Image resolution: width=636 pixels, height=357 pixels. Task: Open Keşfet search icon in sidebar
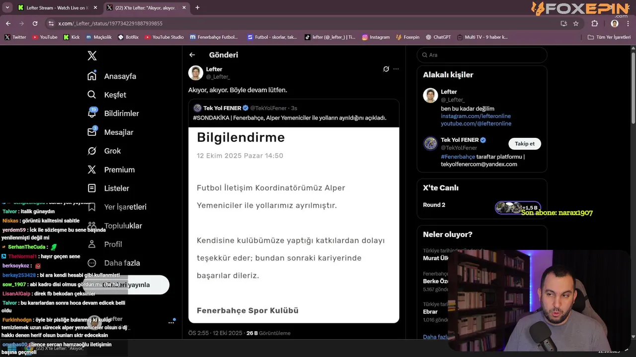92,95
